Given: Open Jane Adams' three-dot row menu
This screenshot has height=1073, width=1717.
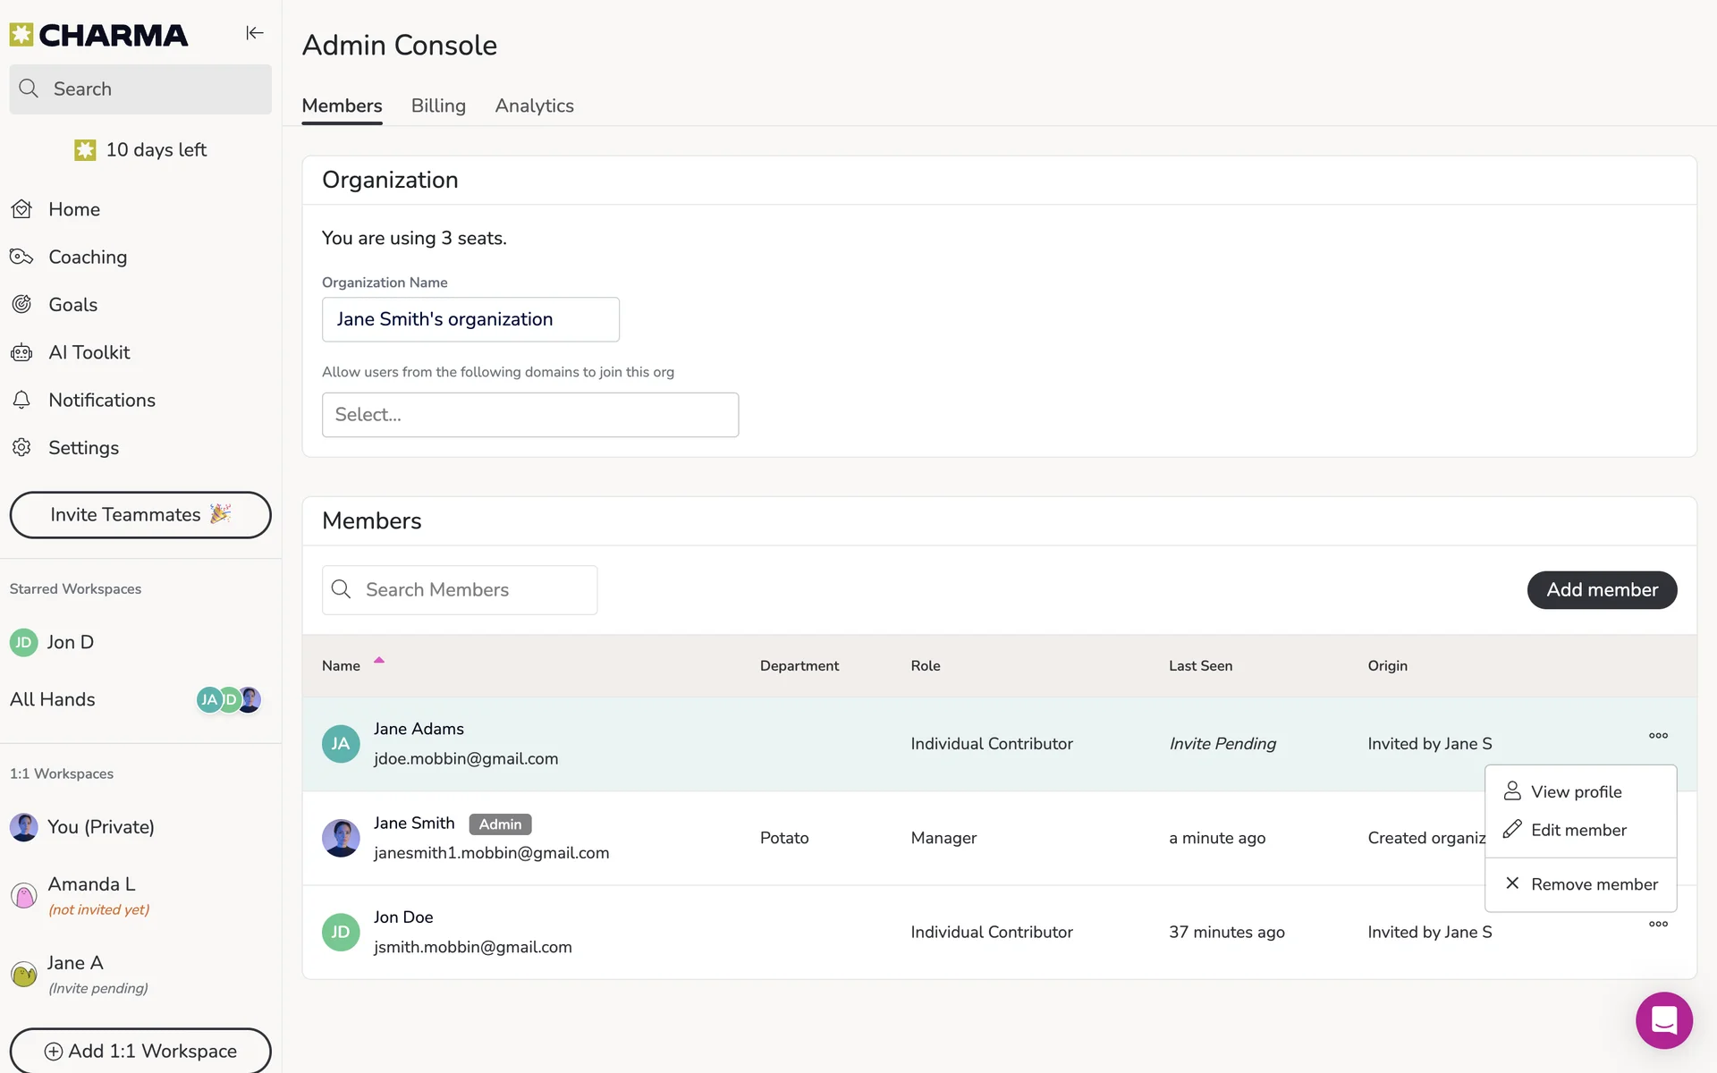Looking at the screenshot, I should 1658,736.
